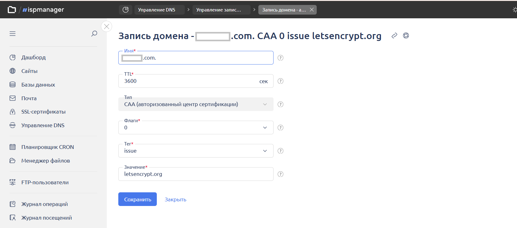Open Менеджер файлов folder icon in sidebar
The image size is (517, 228).
click(x=12, y=161)
